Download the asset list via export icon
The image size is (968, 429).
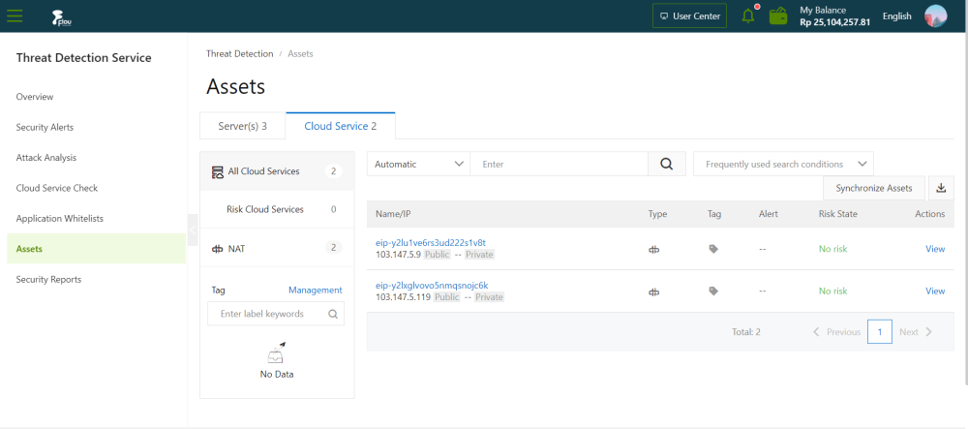(x=941, y=188)
